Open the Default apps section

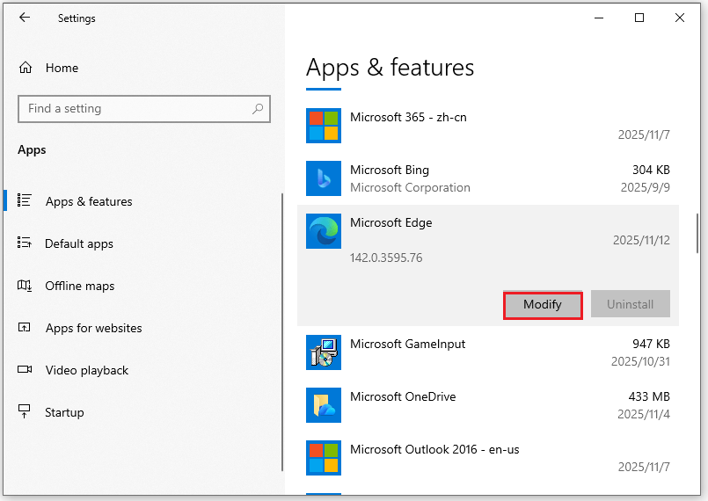pyautogui.click(x=79, y=243)
